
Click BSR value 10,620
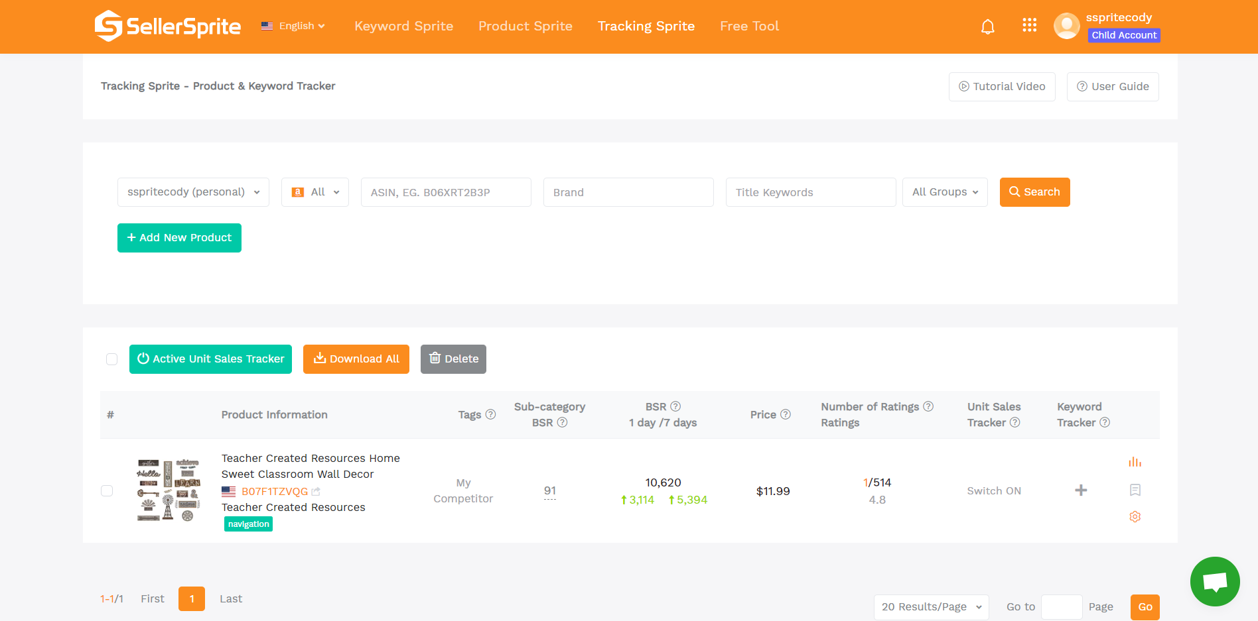[663, 483]
